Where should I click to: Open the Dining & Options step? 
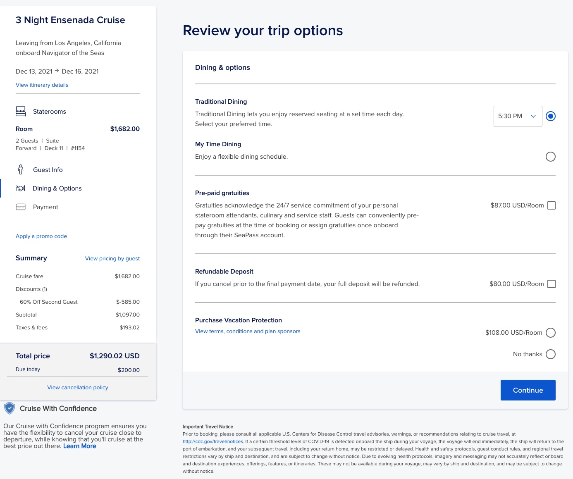57,188
